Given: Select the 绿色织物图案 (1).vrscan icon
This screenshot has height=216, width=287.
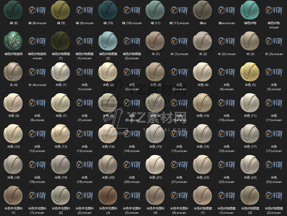Looking at the screenshot, I should click(x=85, y=41).
